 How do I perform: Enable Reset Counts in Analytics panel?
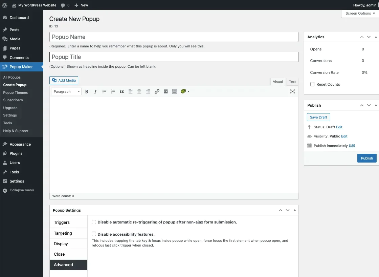[312, 84]
